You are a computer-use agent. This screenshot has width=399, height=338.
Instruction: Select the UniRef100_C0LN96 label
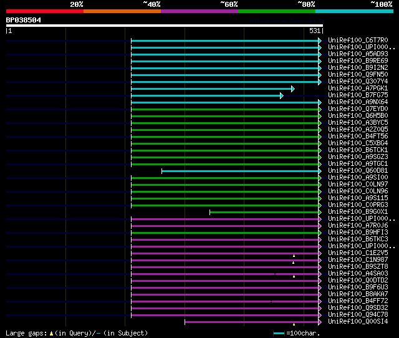pos(358,191)
